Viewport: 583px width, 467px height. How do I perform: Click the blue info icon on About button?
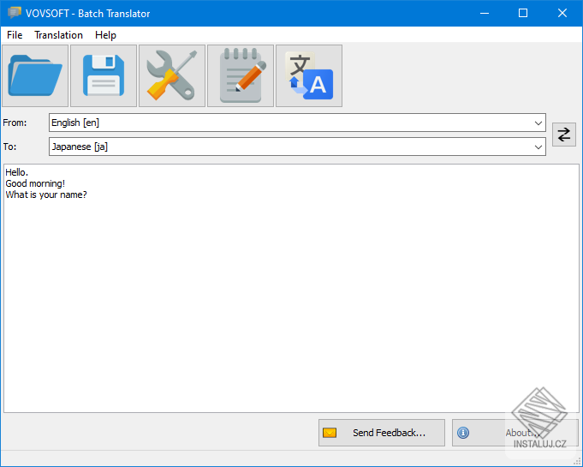tap(463, 433)
